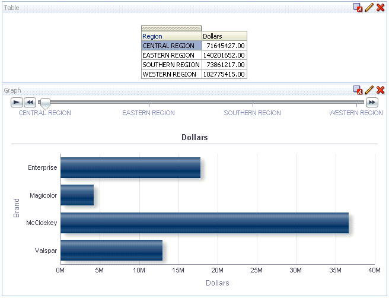This screenshot has height=298, width=389.
Task: Click the Dollars chart title
Action: point(194,137)
